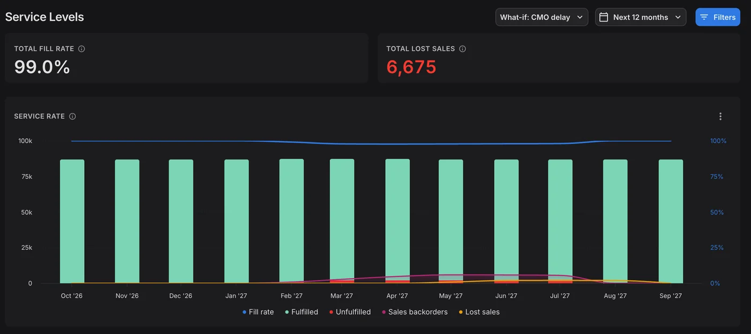Click the Filters button
751x334 pixels.
718,17
